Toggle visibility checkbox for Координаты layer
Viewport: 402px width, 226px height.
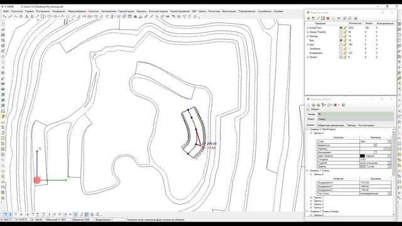coord(340,53)
